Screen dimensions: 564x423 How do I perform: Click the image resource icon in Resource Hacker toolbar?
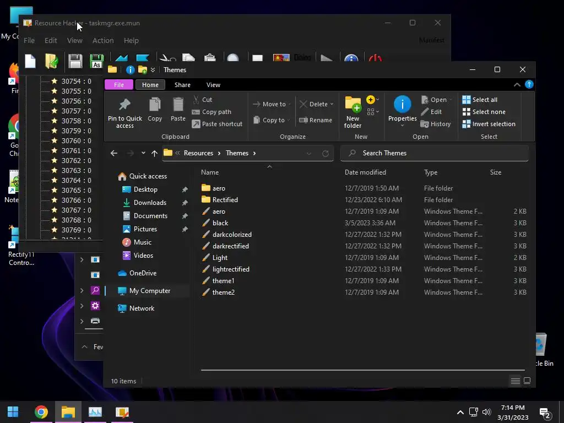point(281,57)
